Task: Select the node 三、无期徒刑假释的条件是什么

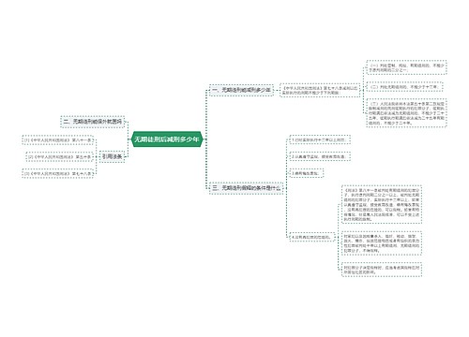Action: pos(246,188)
